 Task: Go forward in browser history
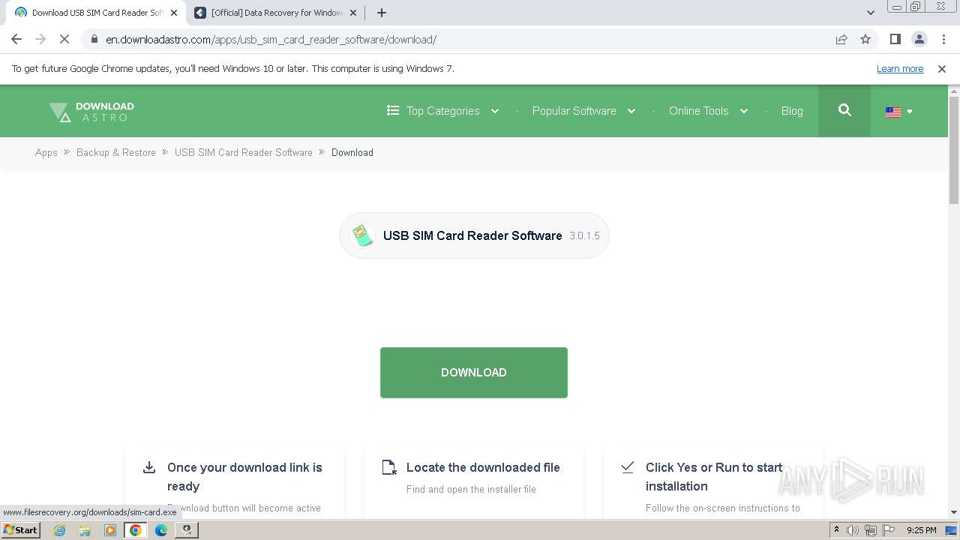pyautogui.click(x=40, y=40)
